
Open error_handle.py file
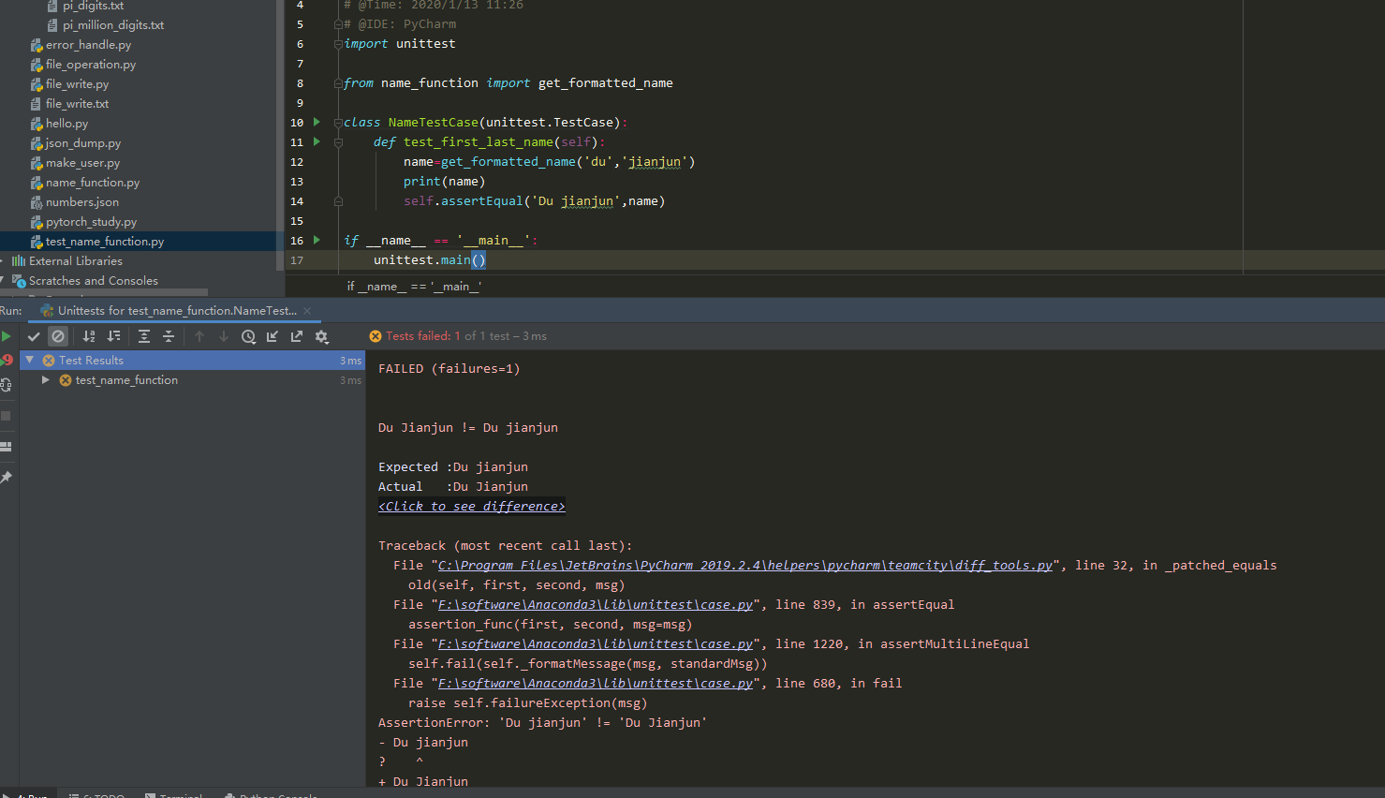click(88, 45)
